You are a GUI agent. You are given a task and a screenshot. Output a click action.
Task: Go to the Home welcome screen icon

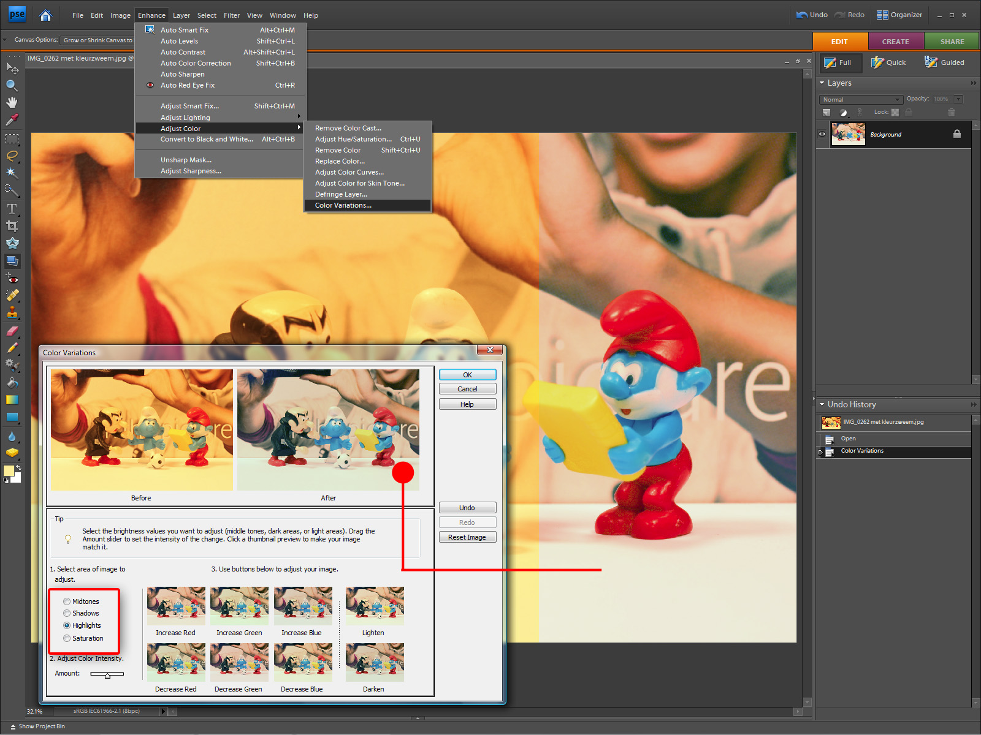pyautogui.click(x=45, y=15)
